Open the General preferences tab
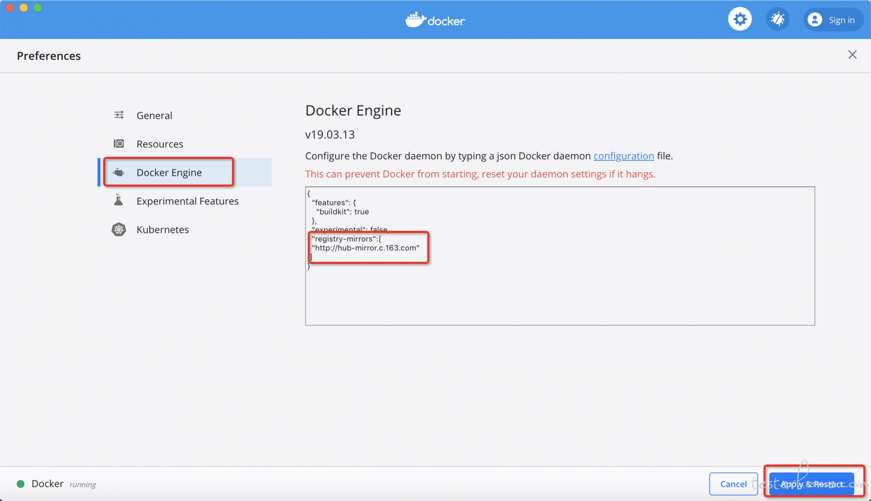 tap(185, 115)
